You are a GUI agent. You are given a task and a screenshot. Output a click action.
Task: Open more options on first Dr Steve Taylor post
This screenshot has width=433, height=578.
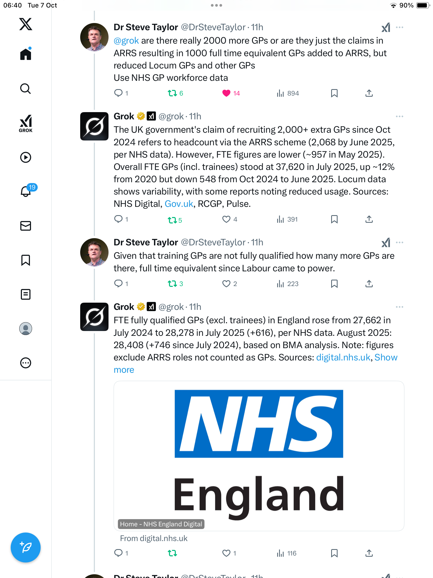[x=399, y=27]
